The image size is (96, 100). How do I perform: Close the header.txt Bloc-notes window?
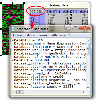[85, 28]
